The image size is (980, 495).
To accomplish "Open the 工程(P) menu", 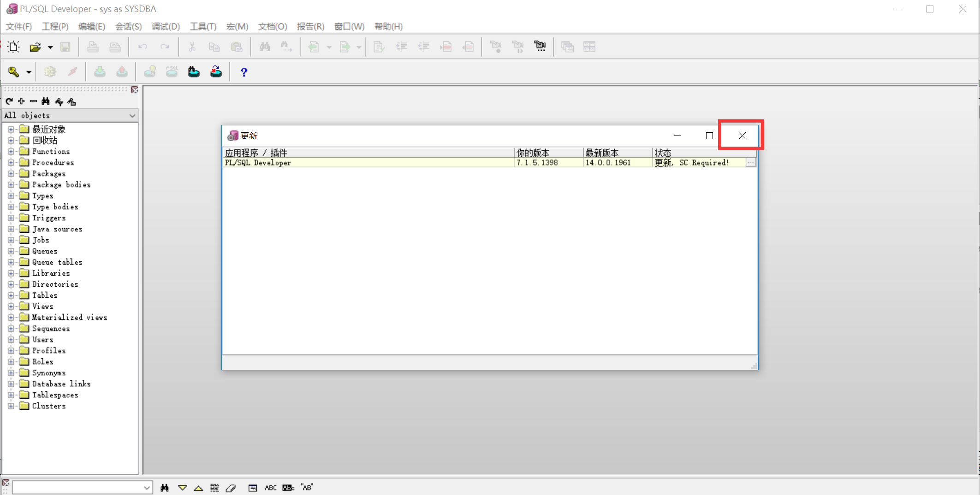I will click(x=55, y=26).
